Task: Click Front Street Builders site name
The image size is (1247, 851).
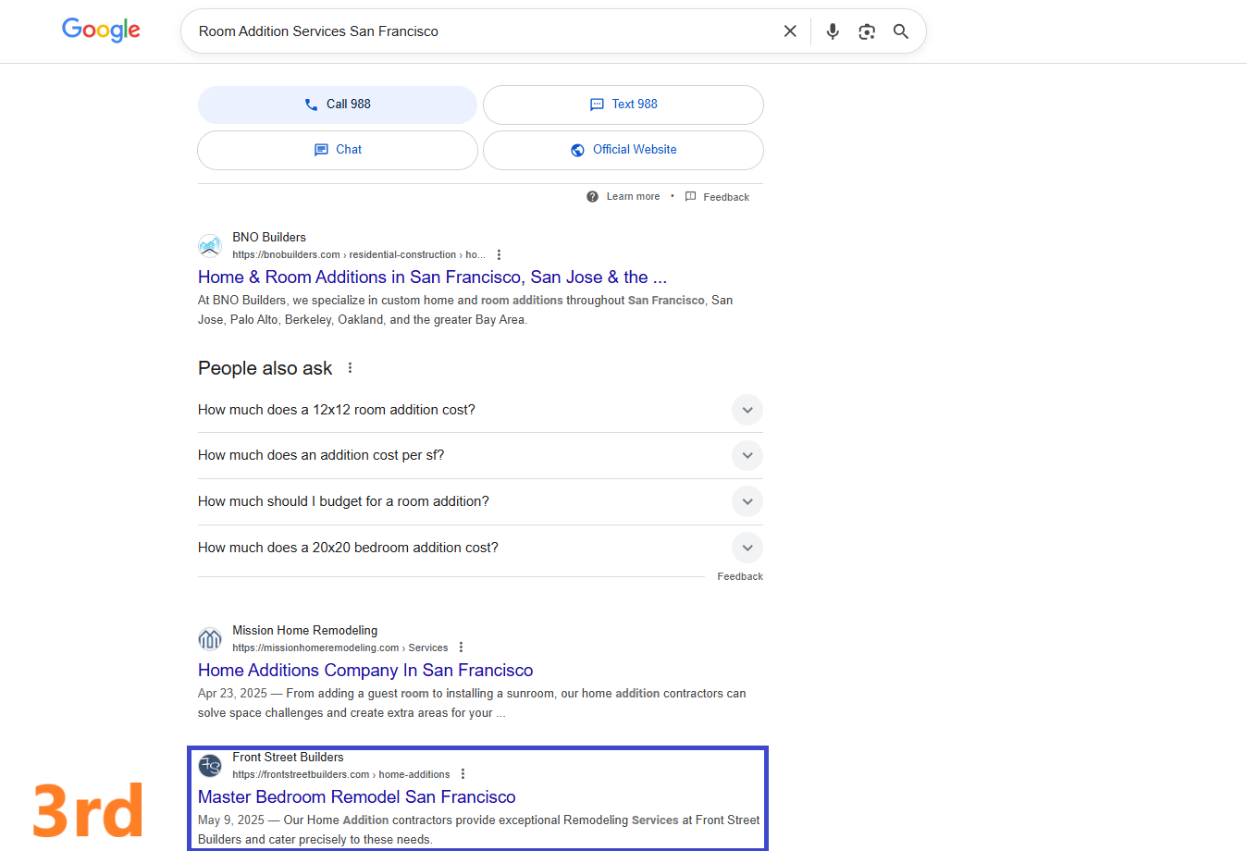Action: click(288, 758)
